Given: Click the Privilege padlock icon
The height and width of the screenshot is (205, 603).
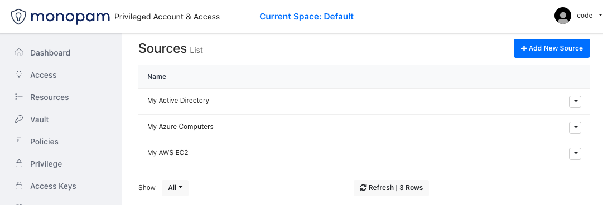Looking at the screenshot, I should [x=18, y=164].
